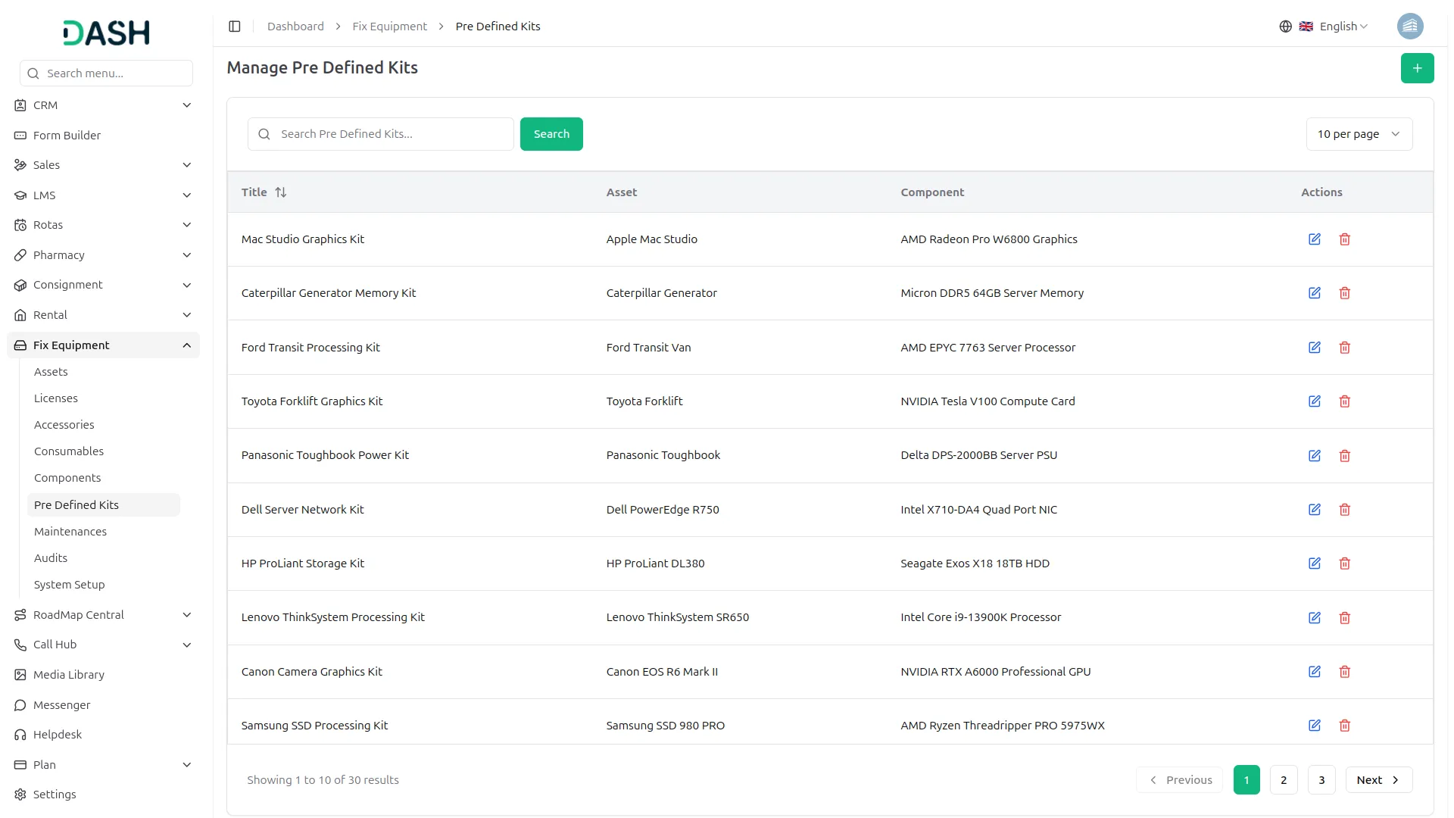
Task: Delete the Caterpillar Generator Memory Kit
Action: (1344, 293)
